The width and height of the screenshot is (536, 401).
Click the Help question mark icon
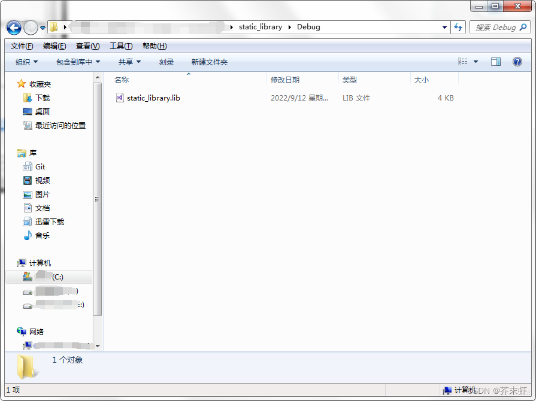click(517, 62)
